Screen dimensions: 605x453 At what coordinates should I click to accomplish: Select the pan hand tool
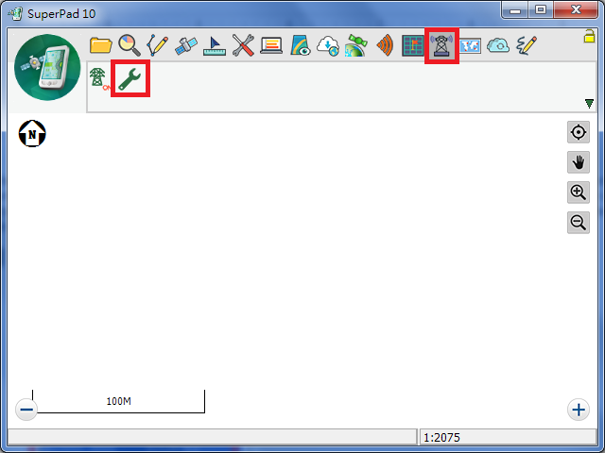pyautogui.click(x=579, y=162)
